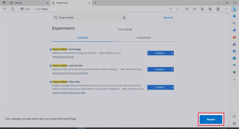This screenshot has height=129, width=239.
Task: Open the Policy Filter Enabled dropdown
Action: tap(160, 87)
